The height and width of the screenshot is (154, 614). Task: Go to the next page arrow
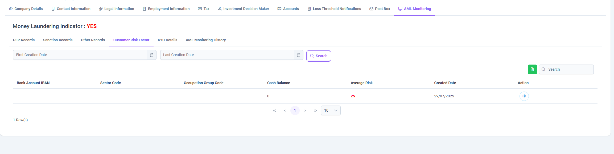click(305, 111)
